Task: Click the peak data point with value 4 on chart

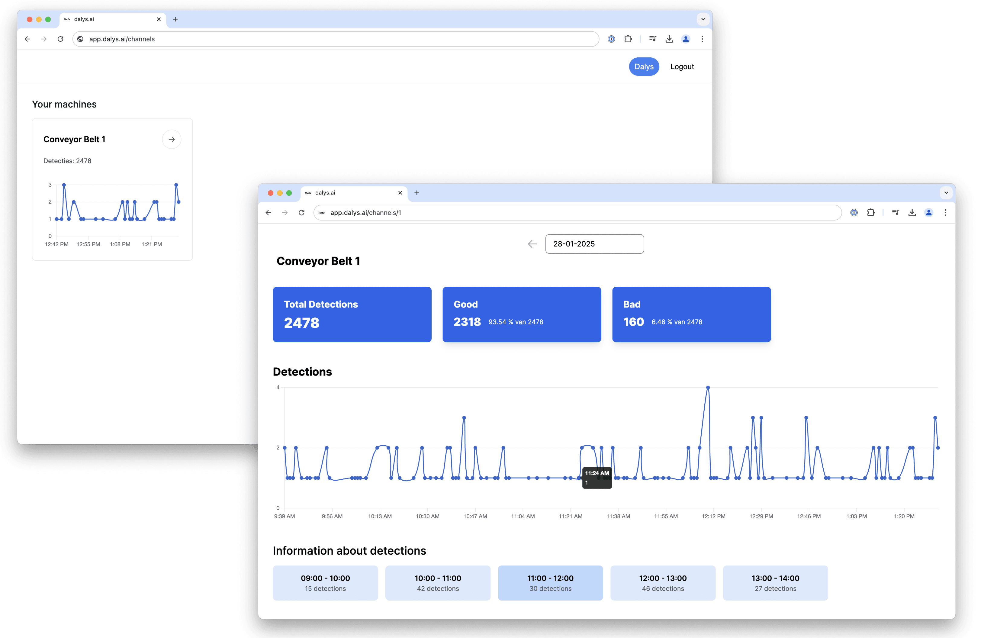Action: click(x=708, y=387)
